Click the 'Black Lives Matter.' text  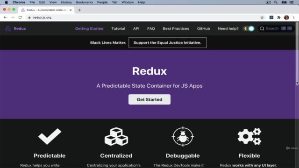(x=108, y=42)
